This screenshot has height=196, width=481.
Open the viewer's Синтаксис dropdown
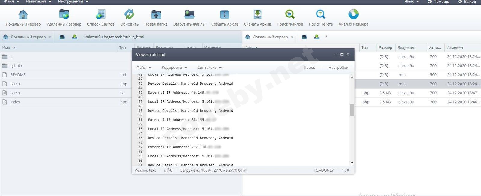[209, 68]
